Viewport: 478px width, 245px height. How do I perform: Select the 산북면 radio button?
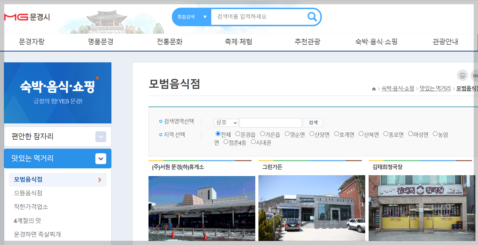[361, 134]
